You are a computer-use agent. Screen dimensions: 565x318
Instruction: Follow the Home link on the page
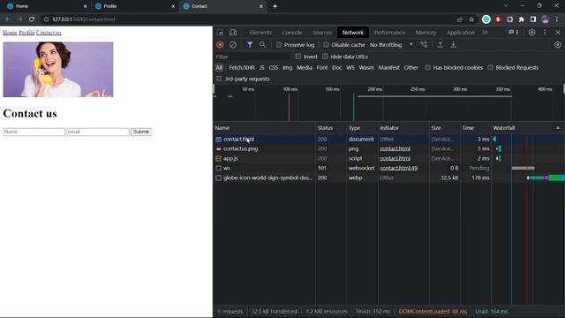10,33
